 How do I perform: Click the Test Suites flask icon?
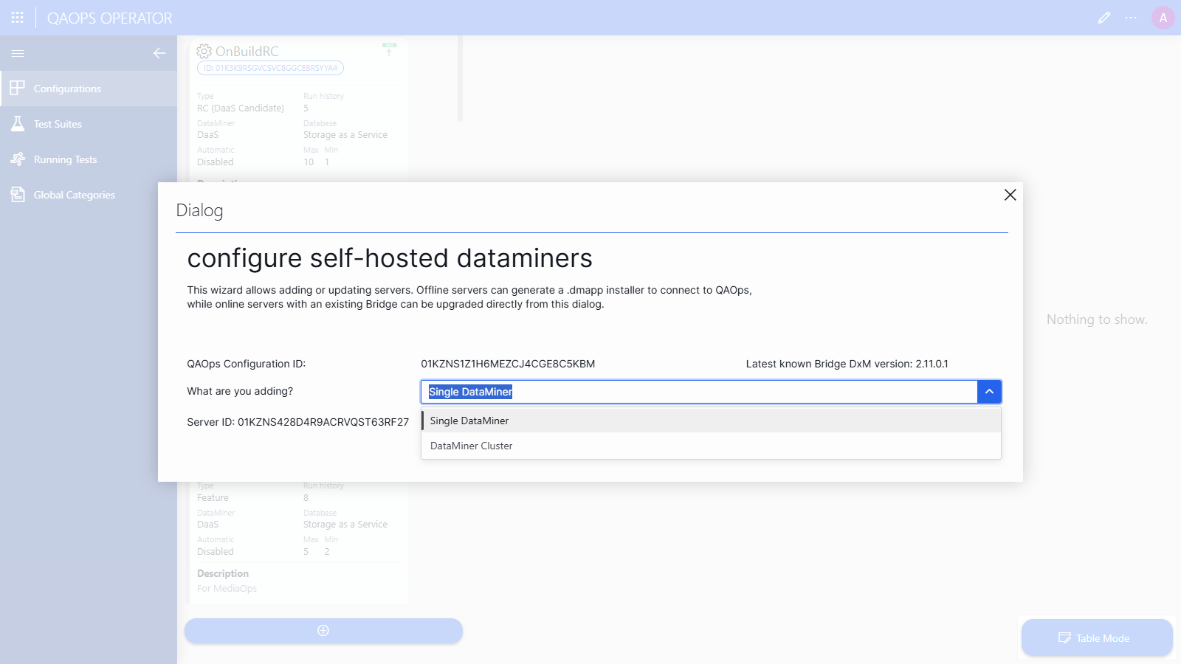click(18, 124)
